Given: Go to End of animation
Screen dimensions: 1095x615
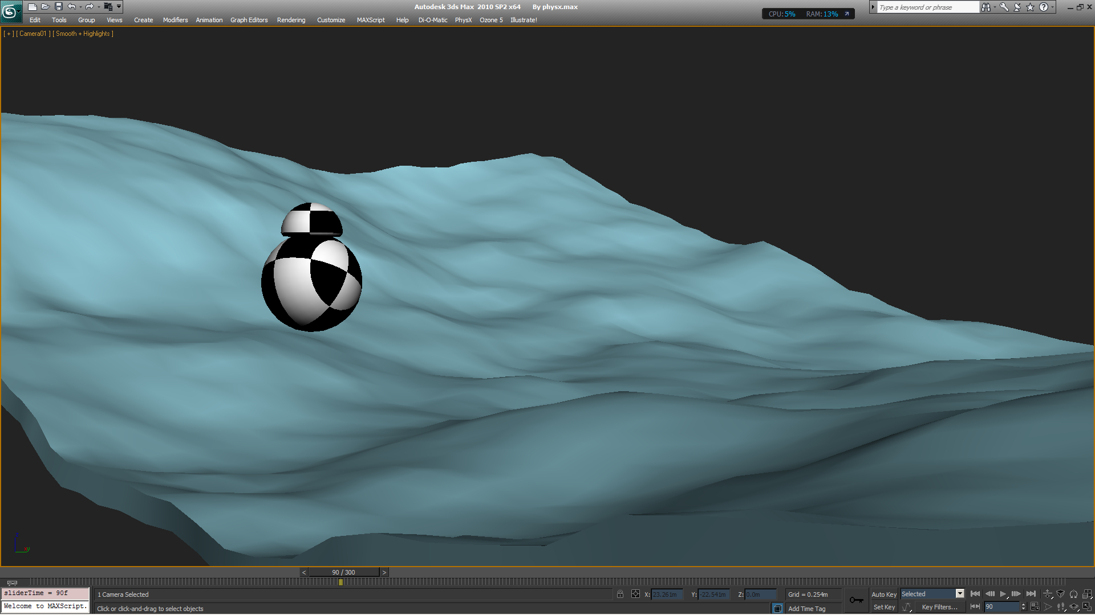Looking at the screenshot, I should click(1031, 594).
